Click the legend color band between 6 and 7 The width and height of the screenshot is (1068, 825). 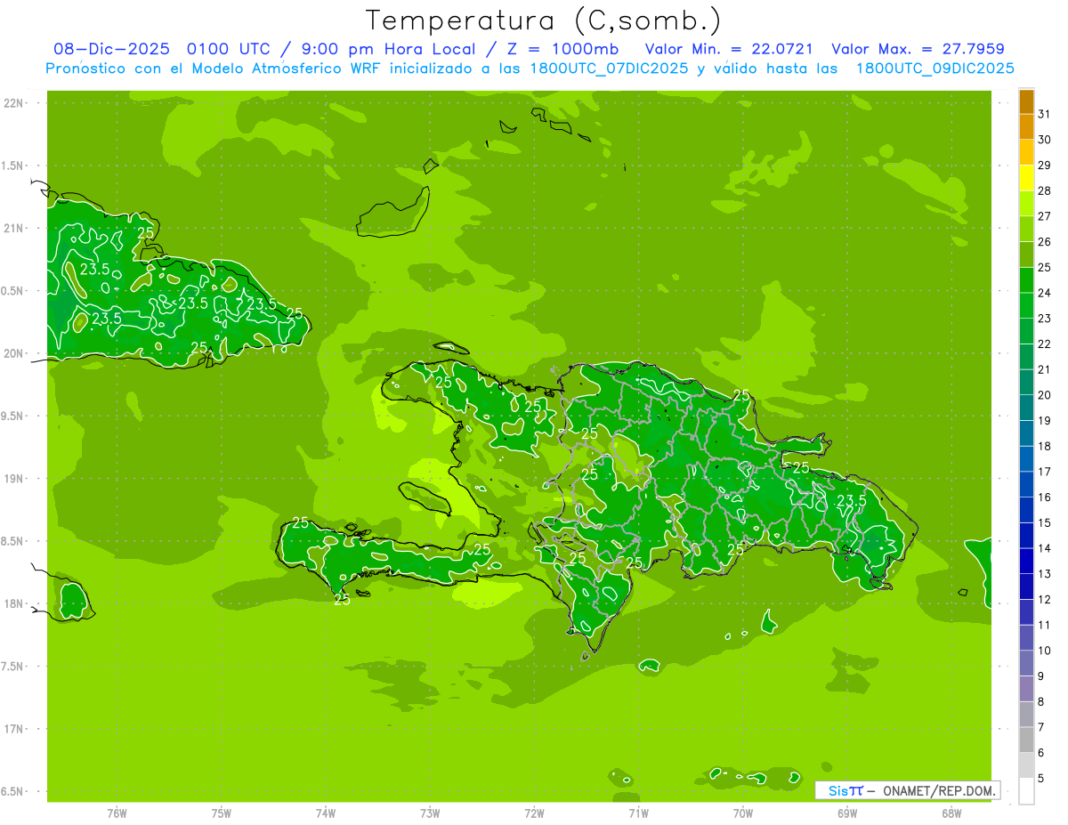click(1026, 740)
